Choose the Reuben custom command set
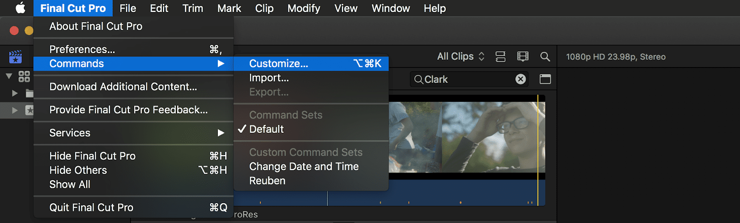This screenshot has height=223, width=740. click(x=267, y=181)
